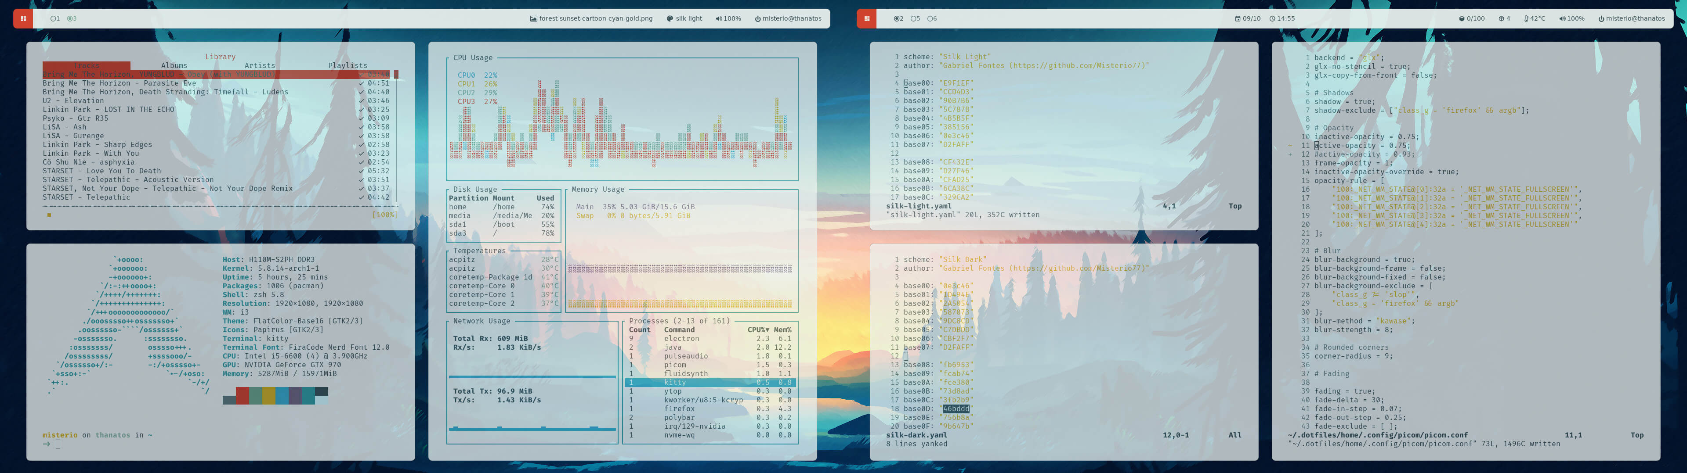Click checkmark beside STARSET - Love You To Death

coord(362,171)
